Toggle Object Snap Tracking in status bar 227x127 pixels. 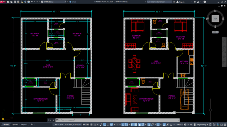(123, 124)
